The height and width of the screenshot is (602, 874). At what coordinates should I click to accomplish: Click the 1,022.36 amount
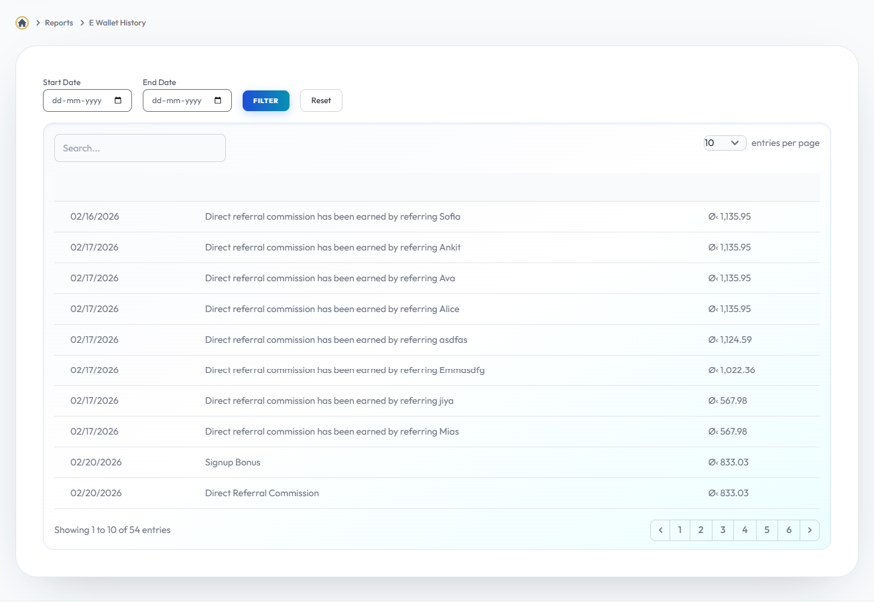[731, 370]
